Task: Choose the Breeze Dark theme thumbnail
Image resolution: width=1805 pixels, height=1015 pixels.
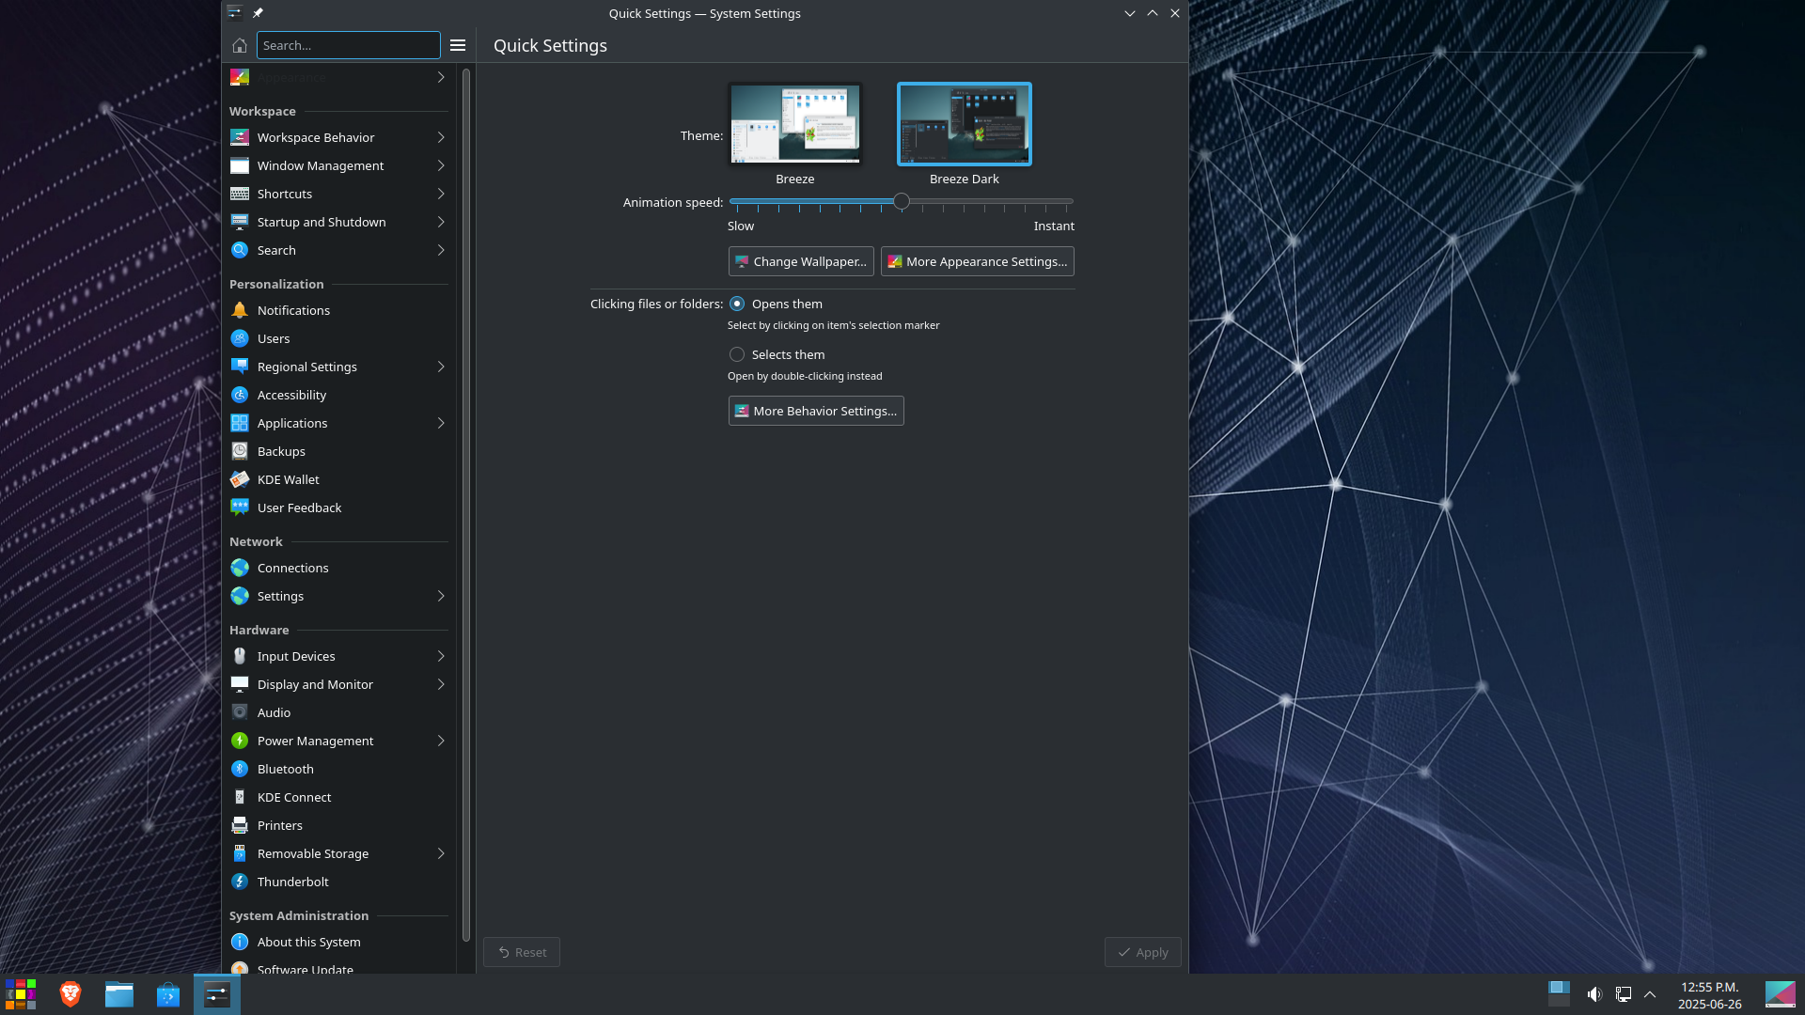Action: pos(965,124)
